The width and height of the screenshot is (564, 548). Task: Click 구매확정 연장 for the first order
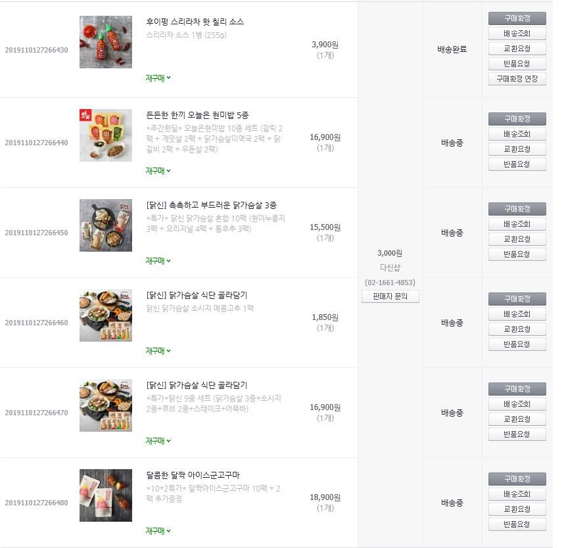517,79
